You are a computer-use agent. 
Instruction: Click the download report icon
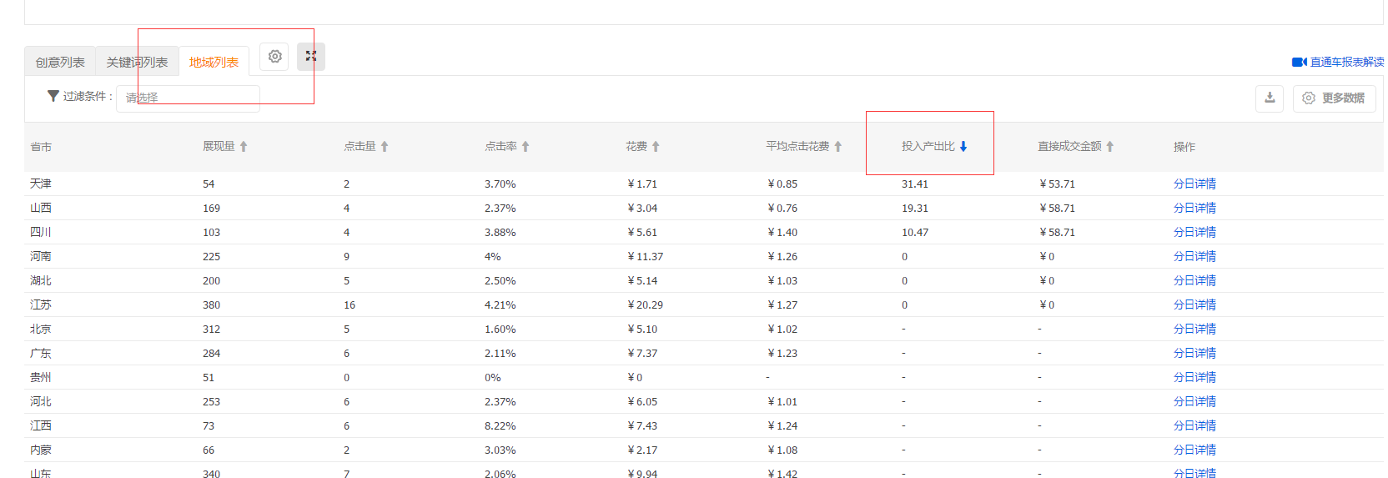1270,98
